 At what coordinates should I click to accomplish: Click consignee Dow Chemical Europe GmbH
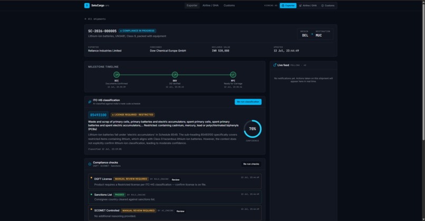click(168, 51)
